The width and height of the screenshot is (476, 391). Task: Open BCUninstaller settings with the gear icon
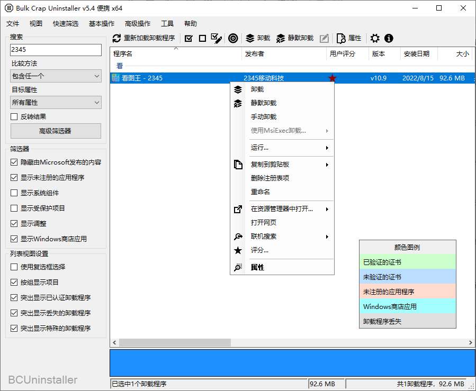pos(375,38)
